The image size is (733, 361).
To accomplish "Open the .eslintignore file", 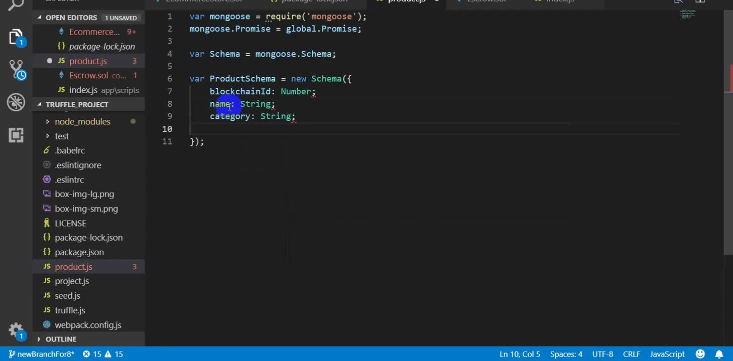I will [78, 165].
